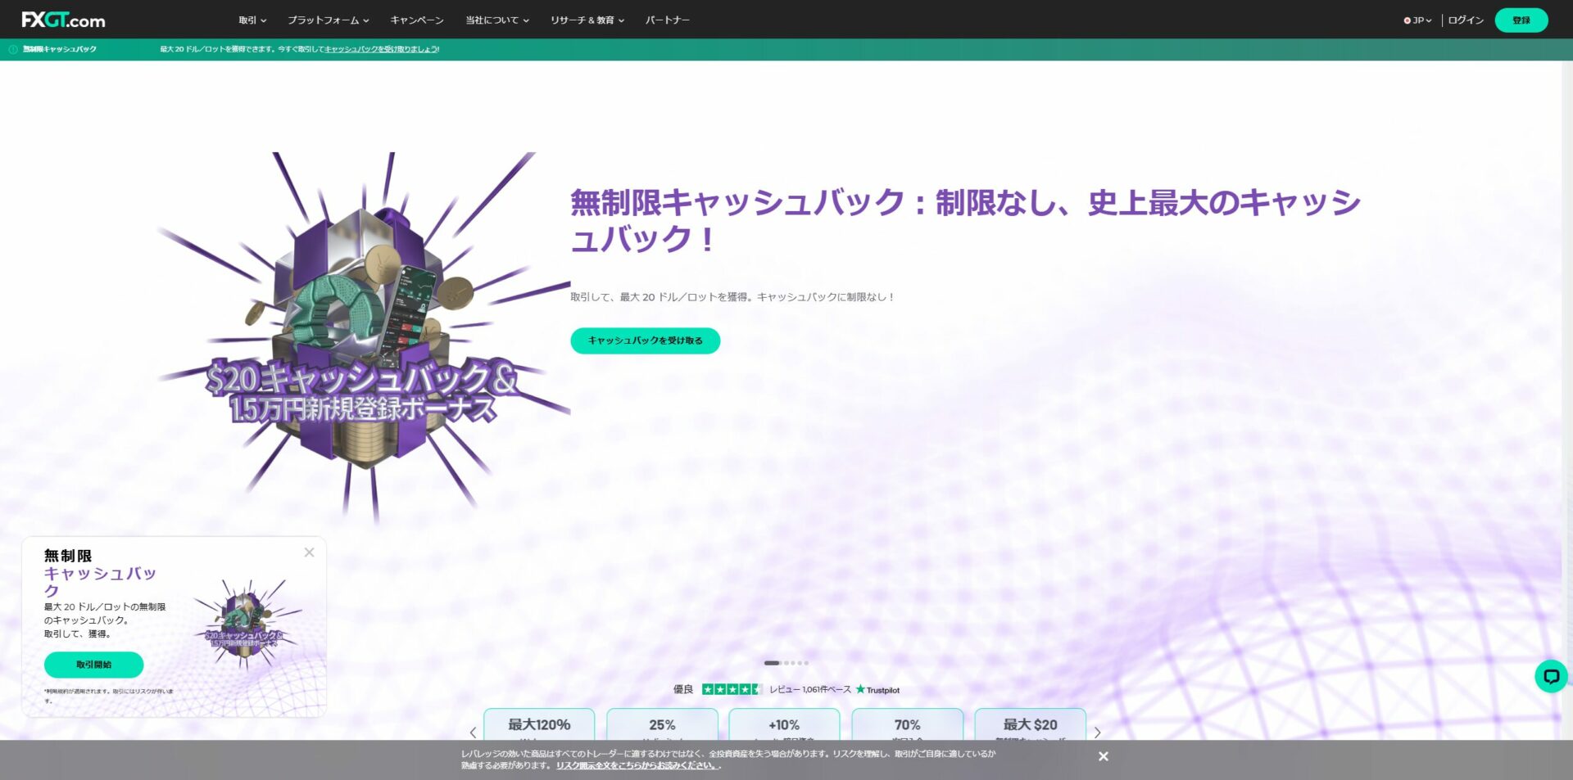Select the active hero carousel indicator
1573x780 pixels.
(772, 663)
